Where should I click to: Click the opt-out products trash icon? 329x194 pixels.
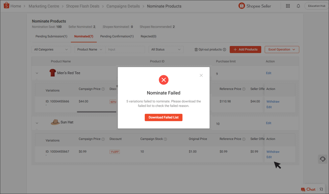point(196,49)
